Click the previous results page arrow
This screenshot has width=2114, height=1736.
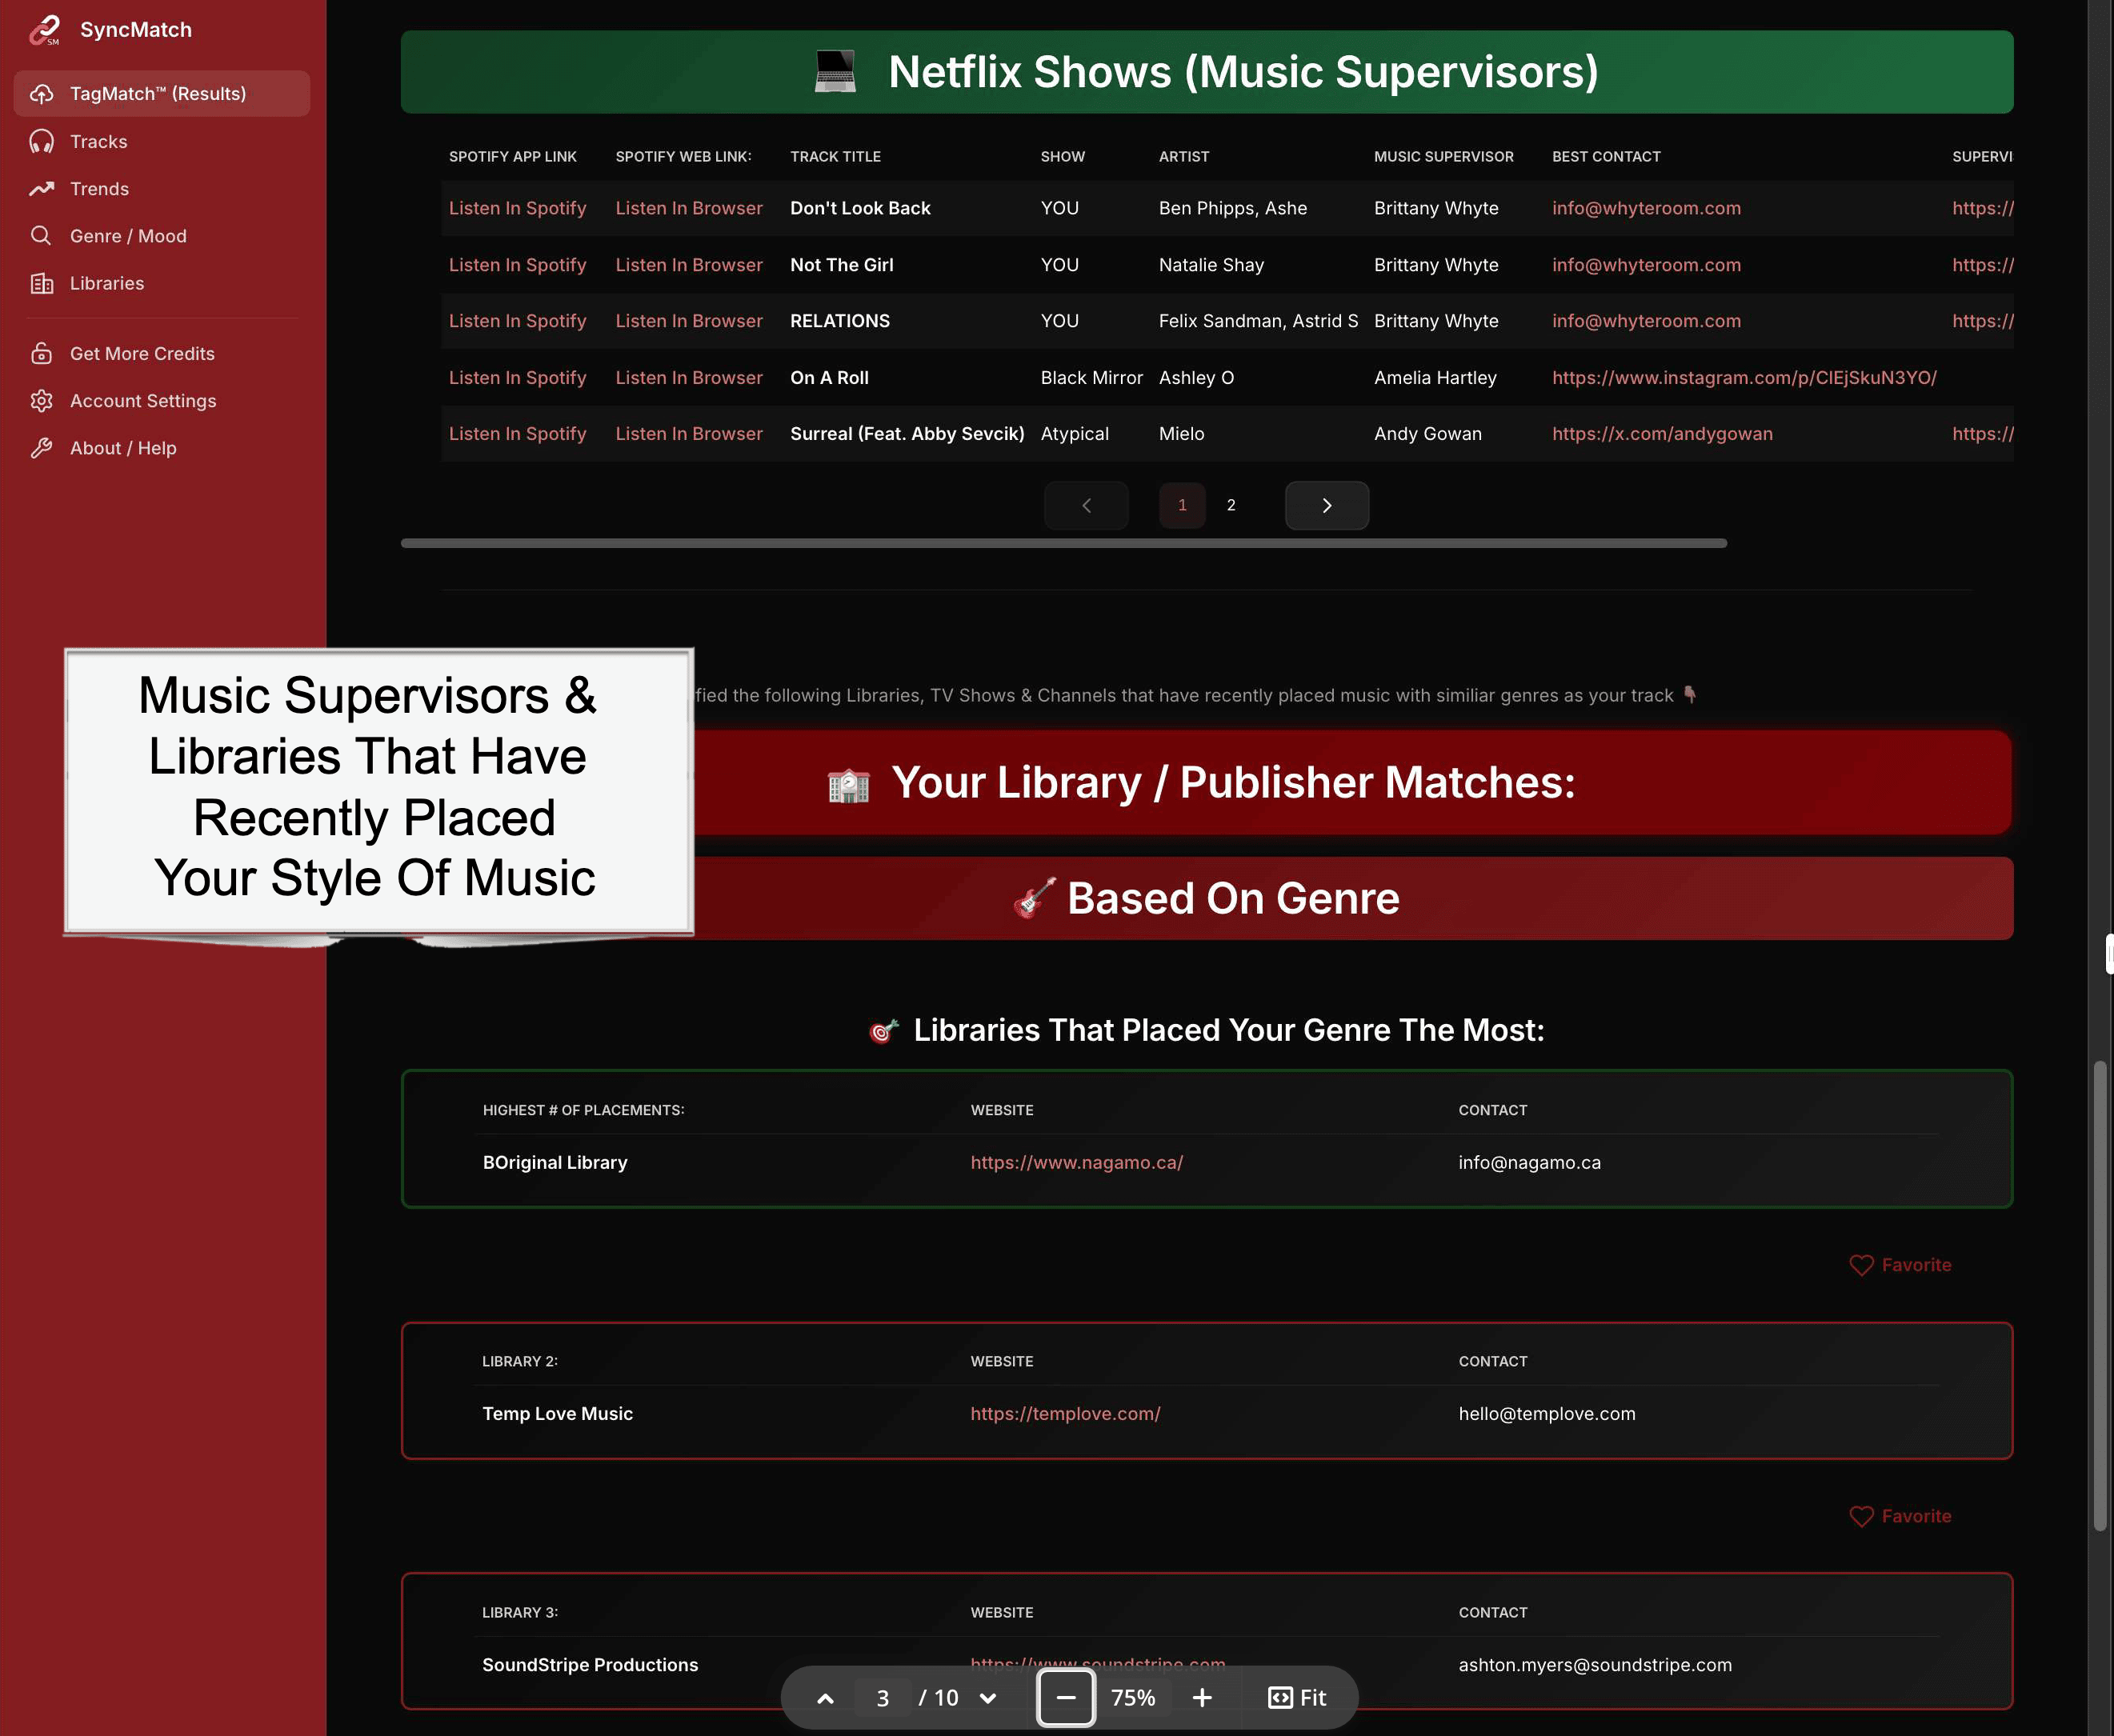coord(1086,506)
